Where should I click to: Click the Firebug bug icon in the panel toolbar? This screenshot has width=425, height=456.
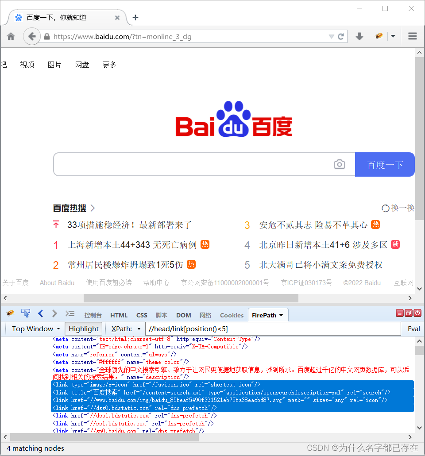point(11,313)
